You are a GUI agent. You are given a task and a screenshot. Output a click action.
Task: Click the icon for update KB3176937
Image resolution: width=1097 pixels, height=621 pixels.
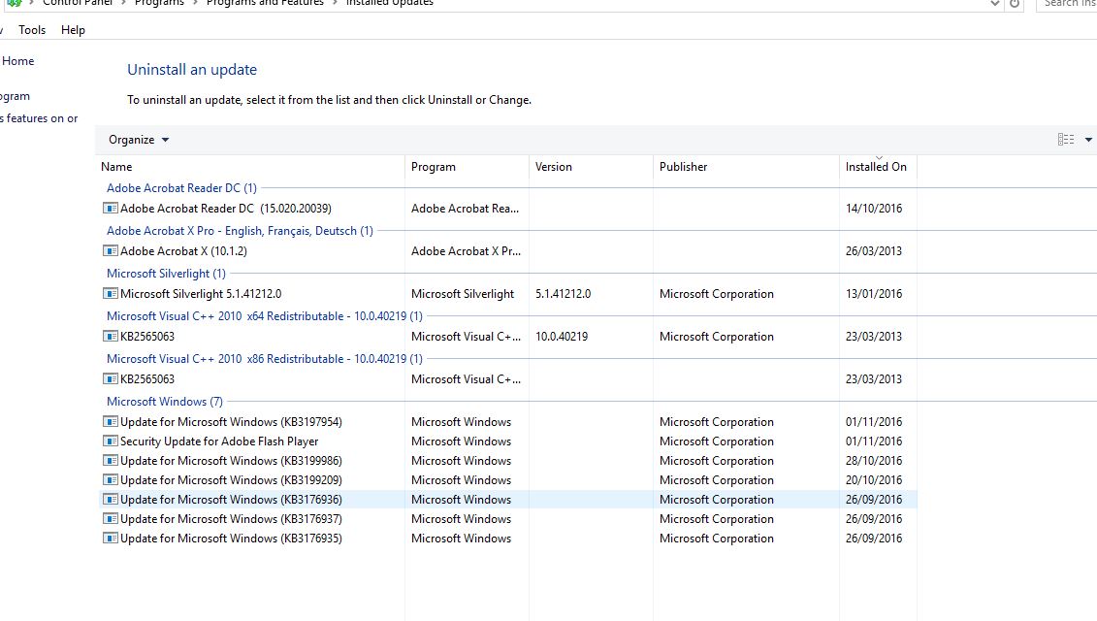coord(110,519)
